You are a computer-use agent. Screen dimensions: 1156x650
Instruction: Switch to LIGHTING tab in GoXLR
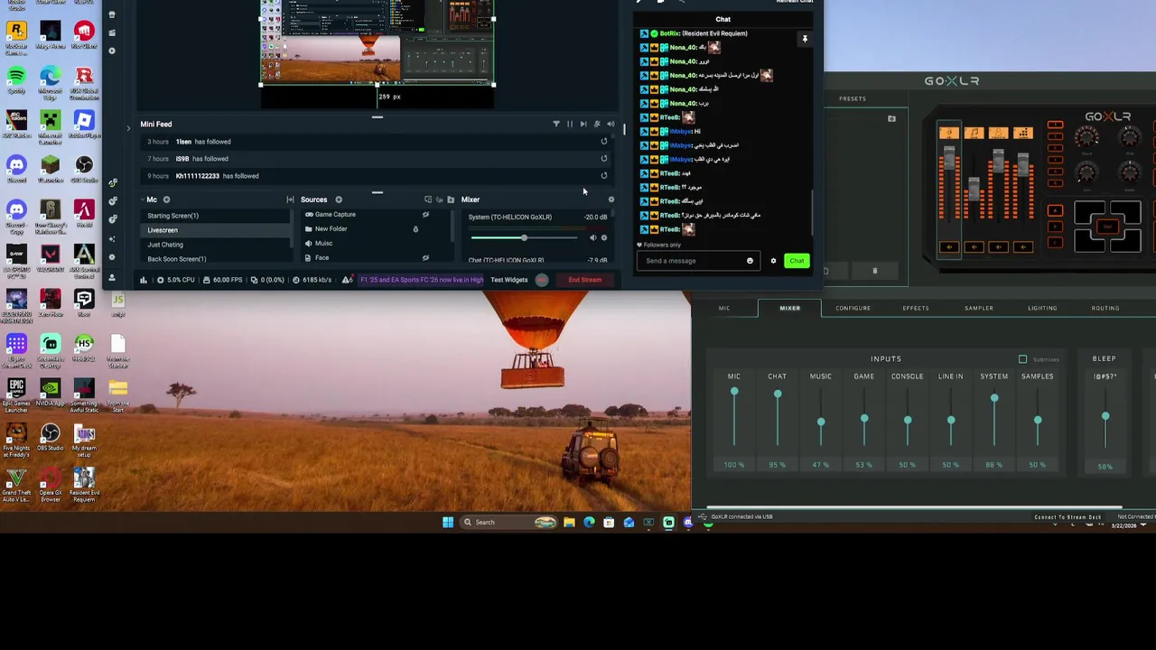[x=1042, y=308]
